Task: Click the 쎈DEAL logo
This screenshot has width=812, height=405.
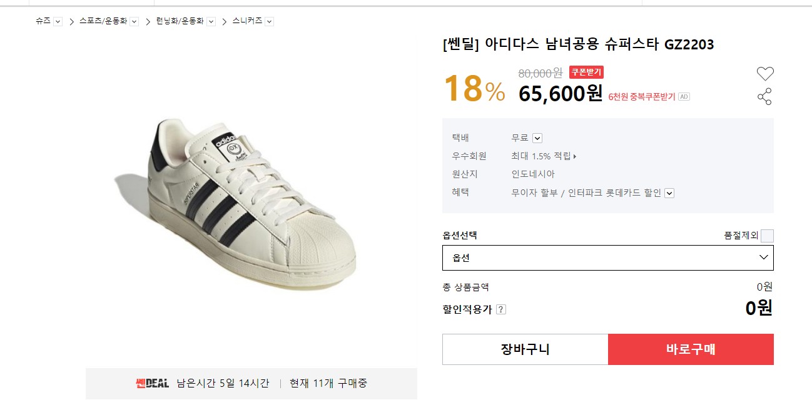Action: (x=152, y=383)
